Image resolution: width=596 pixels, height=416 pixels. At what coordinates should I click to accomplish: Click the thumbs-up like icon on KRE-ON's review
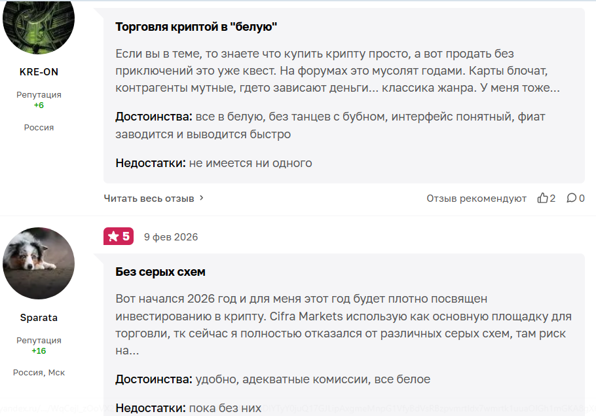(542, 197)
